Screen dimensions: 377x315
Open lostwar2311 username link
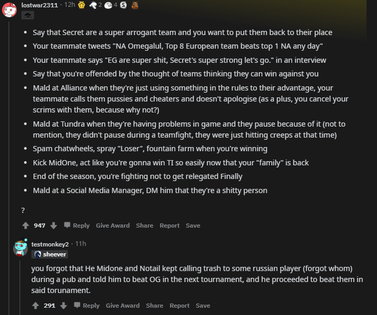pyautogui.click(x=40, y=5)
